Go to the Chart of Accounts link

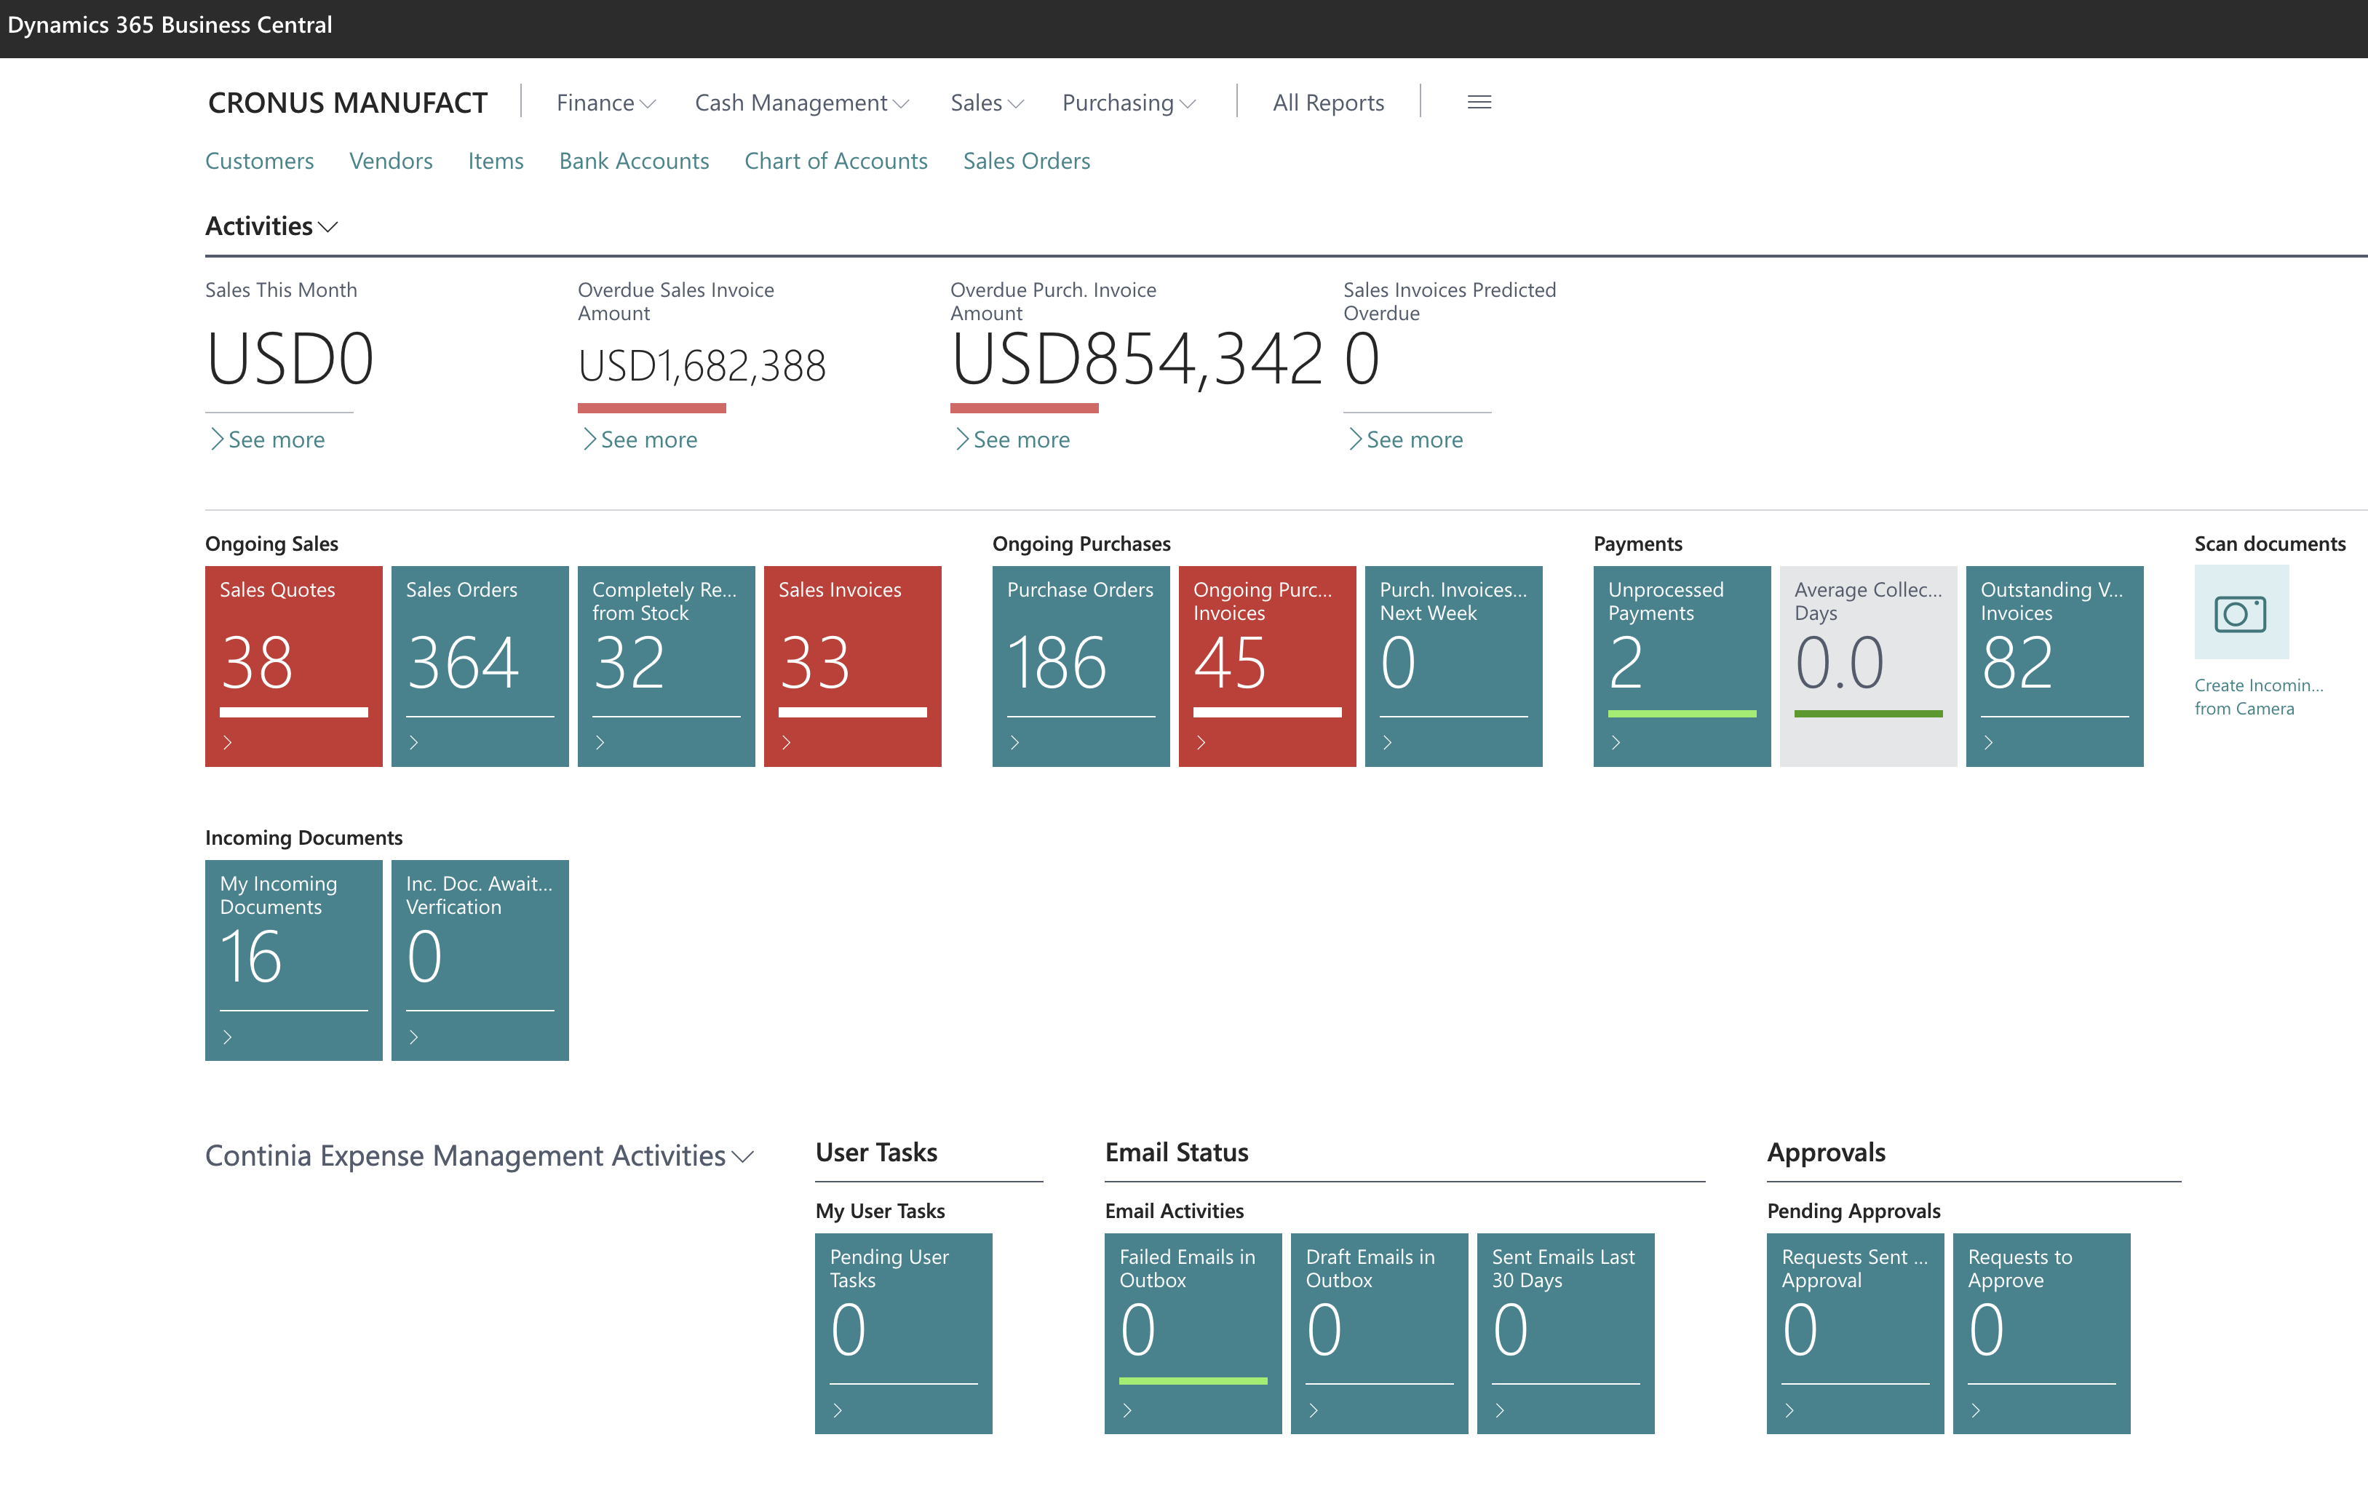835,162
